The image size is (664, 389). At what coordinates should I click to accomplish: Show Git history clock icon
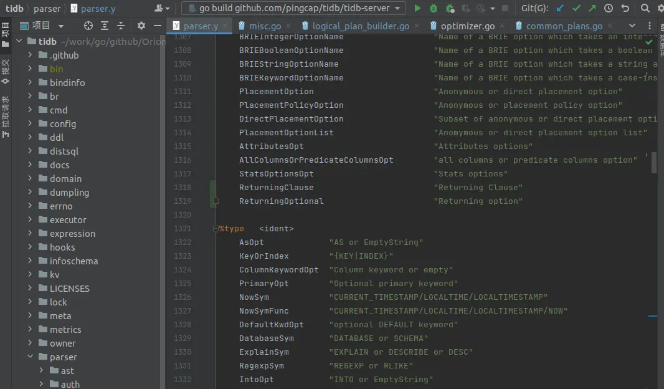pyautogui.click(x=609, y=8)
